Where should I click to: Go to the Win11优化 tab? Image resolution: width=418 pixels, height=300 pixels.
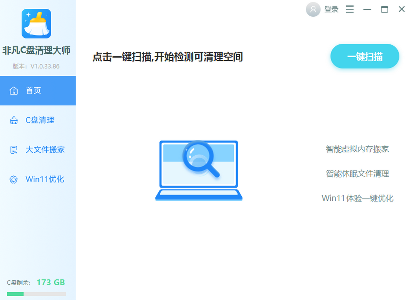(x=45, y=179)
